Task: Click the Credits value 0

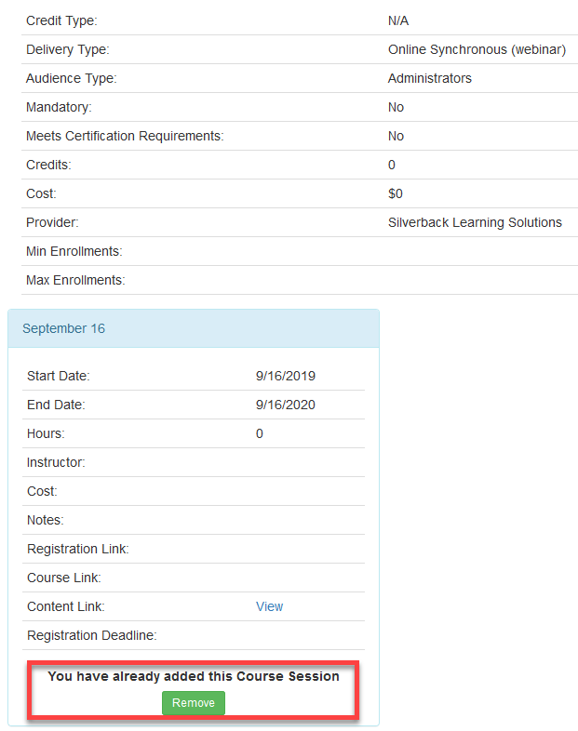Action: click(x=392, y=165)
